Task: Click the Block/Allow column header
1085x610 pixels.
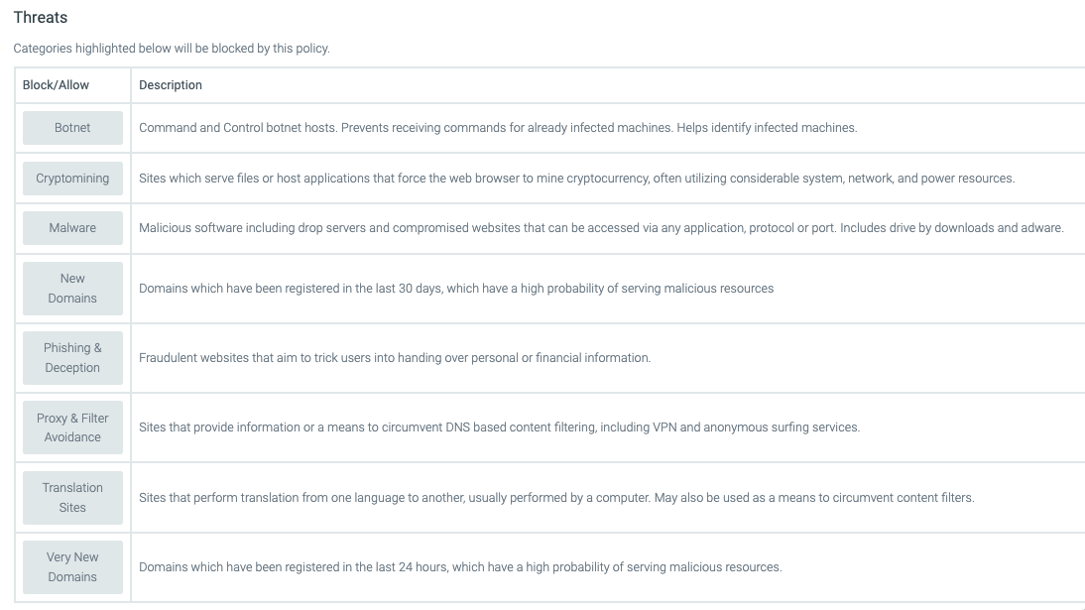Action: pos(57,85)
